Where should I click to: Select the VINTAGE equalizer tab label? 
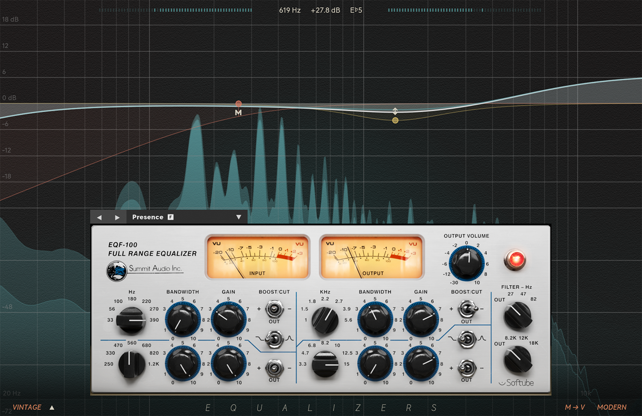tap(27, 407)
